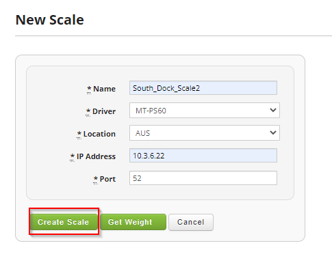Click the required asterisk beside Driver

click(88, 111)
